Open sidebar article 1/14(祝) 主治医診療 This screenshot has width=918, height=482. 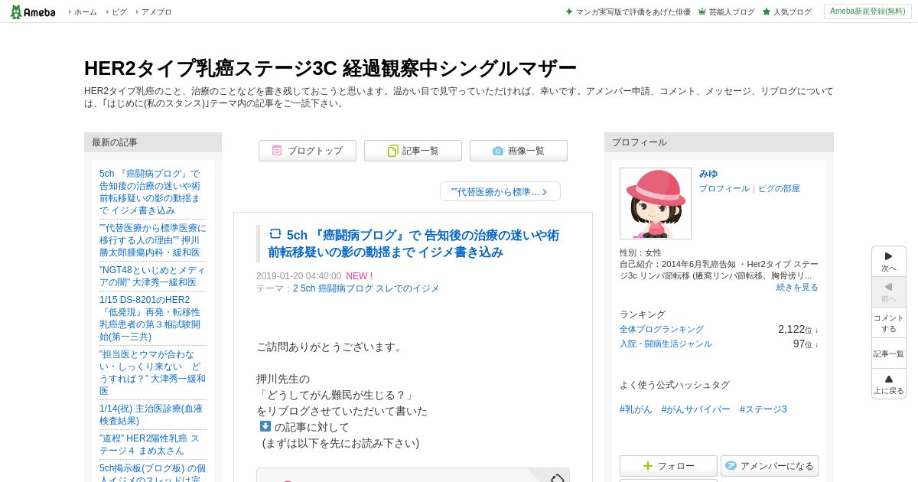pyautogui.click(x=151, y=414)
